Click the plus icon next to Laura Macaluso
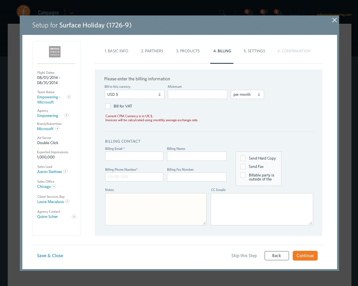Image resolution: width=358 pixels, height=286 pixels. click(67, 201)
